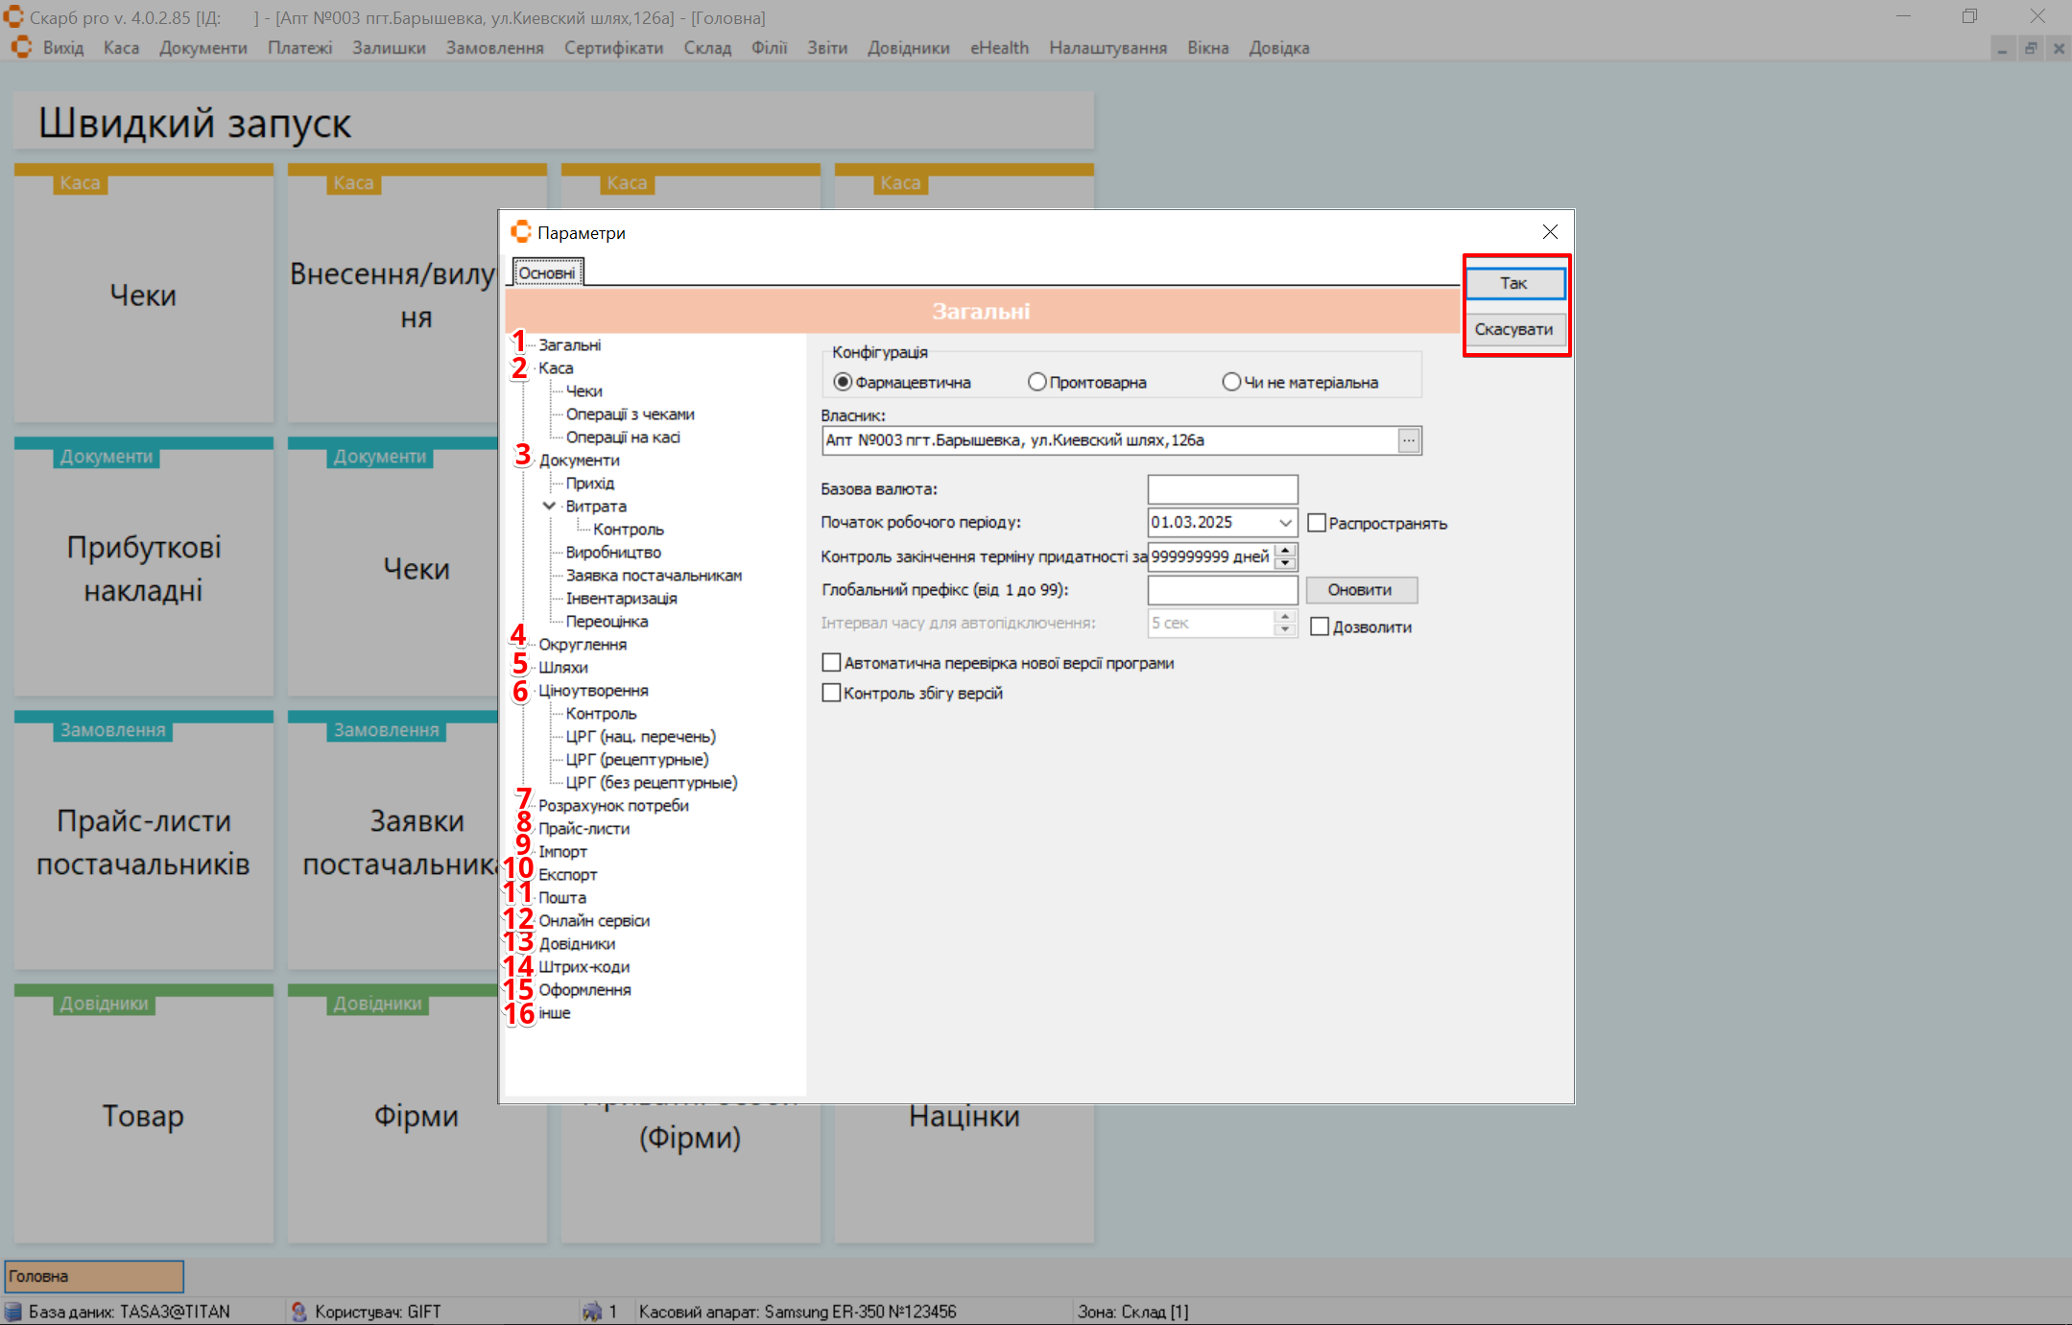Increase expiry control days with up arrow

[x=1285, y=550]
